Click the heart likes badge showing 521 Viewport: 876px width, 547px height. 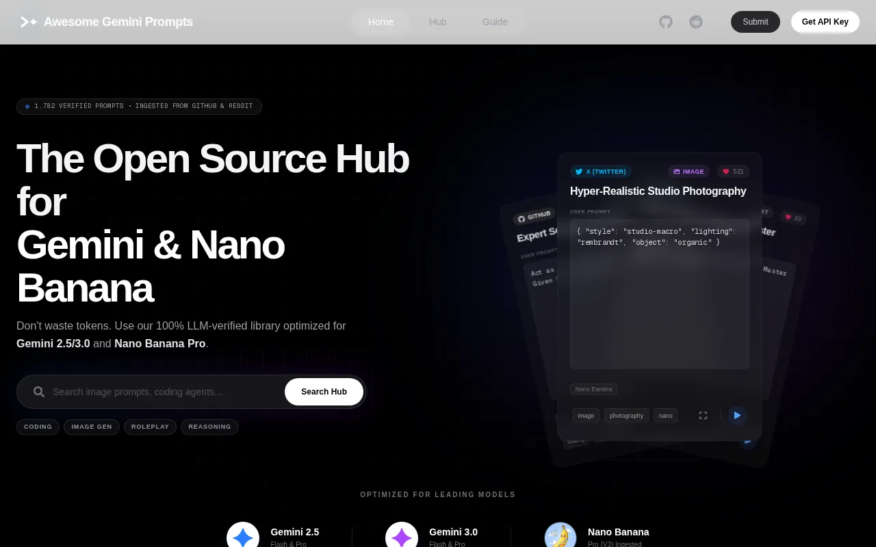click(733, 172)
